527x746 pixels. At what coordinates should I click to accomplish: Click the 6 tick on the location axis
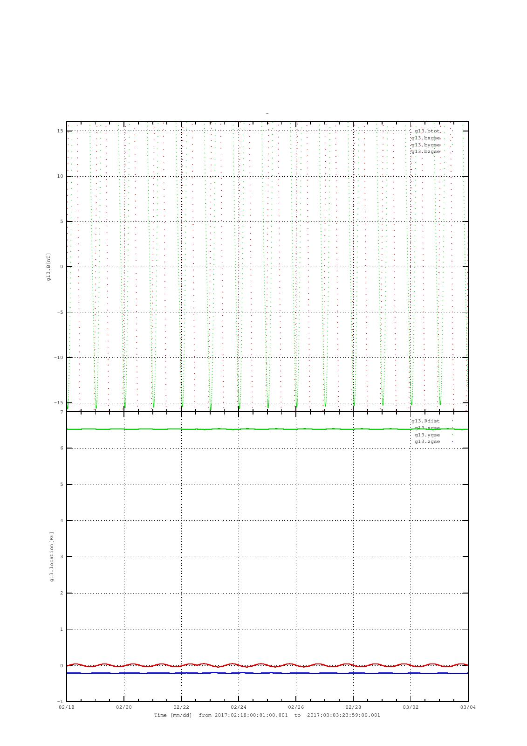click(62, 448)
